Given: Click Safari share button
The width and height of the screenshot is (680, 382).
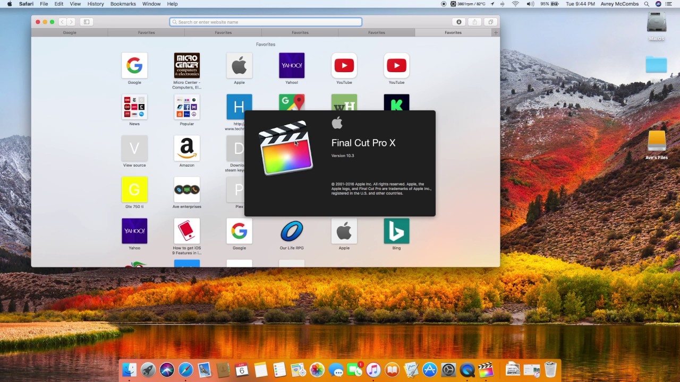Looking at the screenshot, I should (x=474, y=22).
